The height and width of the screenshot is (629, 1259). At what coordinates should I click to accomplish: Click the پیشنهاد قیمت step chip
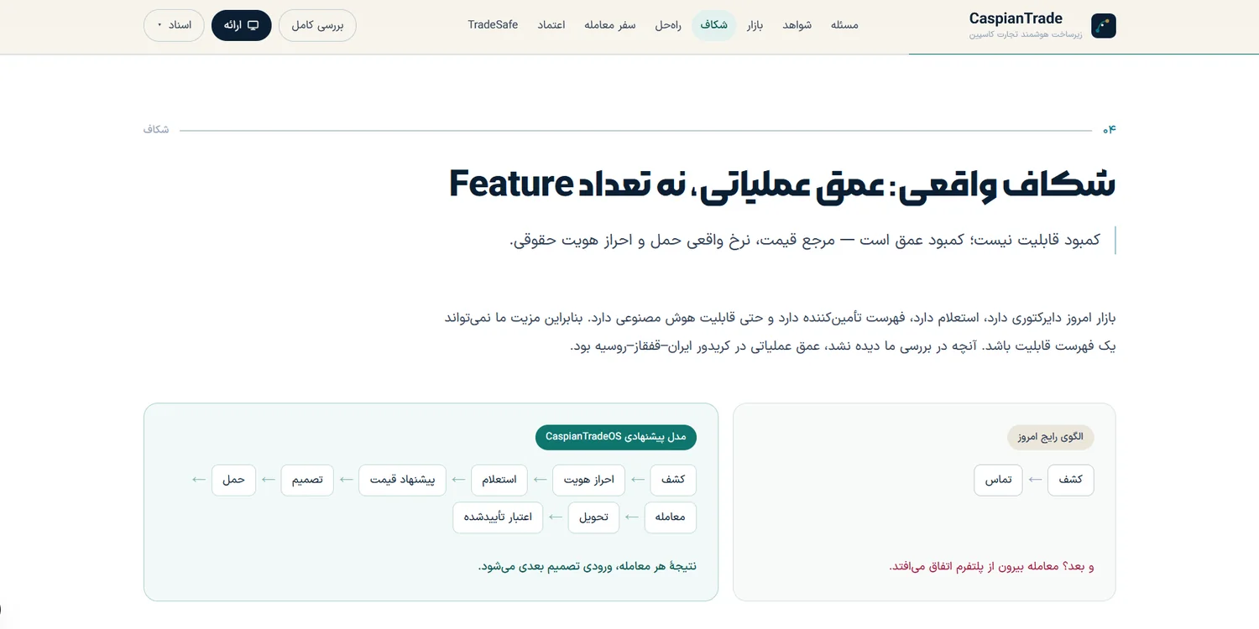click(402, 480)
